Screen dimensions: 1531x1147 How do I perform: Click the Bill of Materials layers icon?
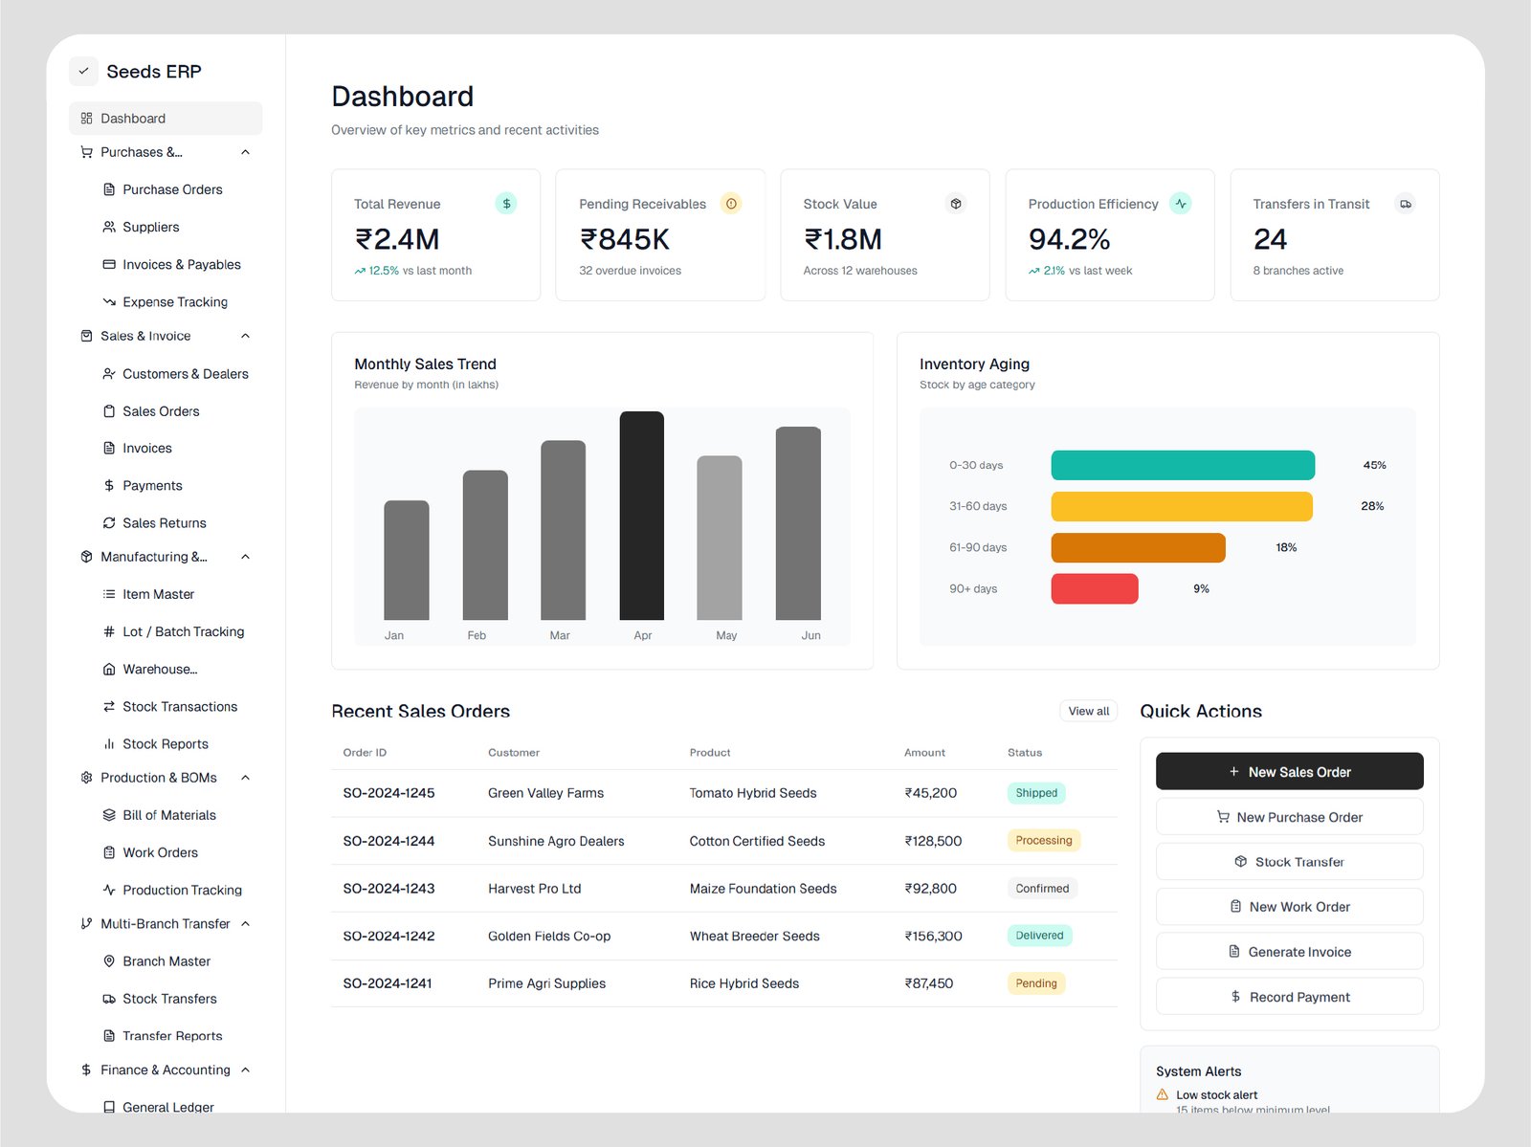109,815
